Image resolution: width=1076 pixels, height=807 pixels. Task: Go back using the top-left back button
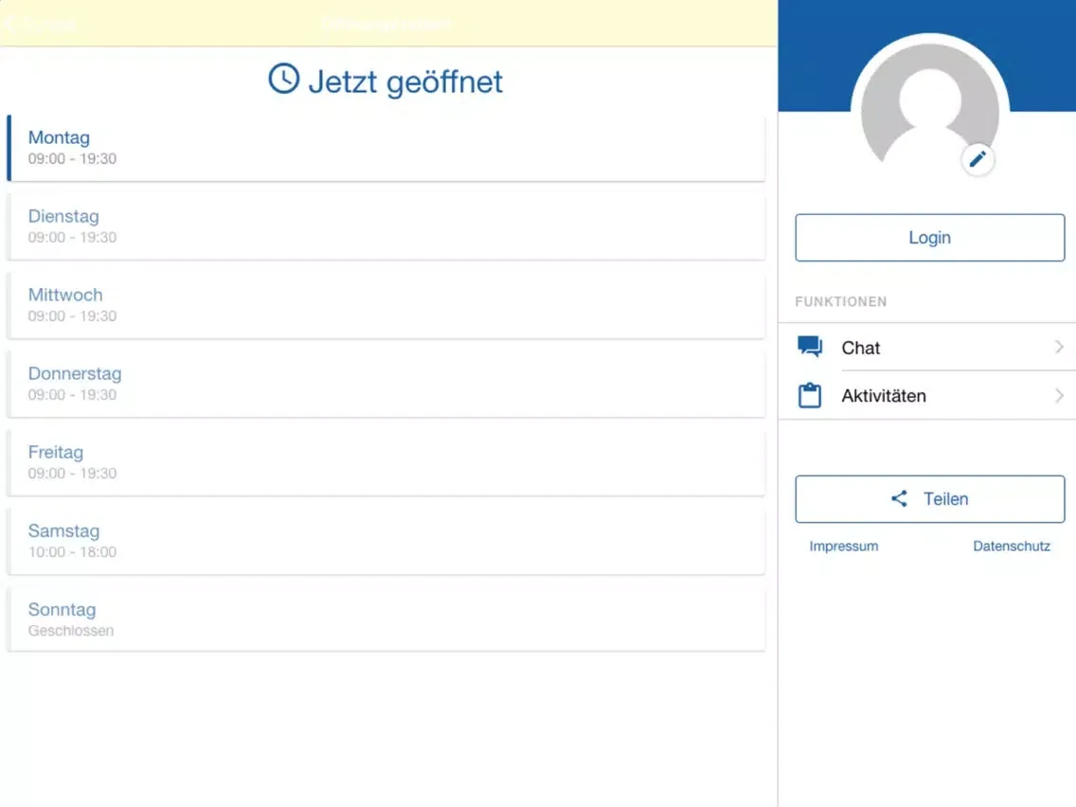(x=38, y=23)
